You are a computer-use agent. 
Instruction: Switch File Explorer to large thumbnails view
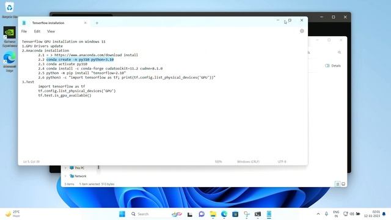[343, 184]
